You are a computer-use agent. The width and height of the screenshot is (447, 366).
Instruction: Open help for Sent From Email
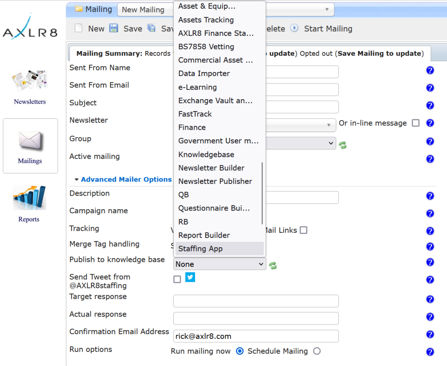tap(430, 88)
